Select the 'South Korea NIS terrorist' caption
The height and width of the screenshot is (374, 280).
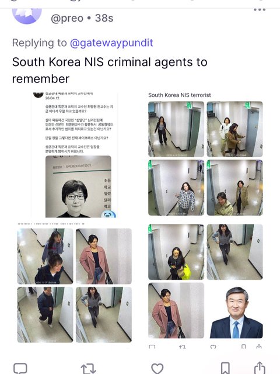tap(180, 95)
